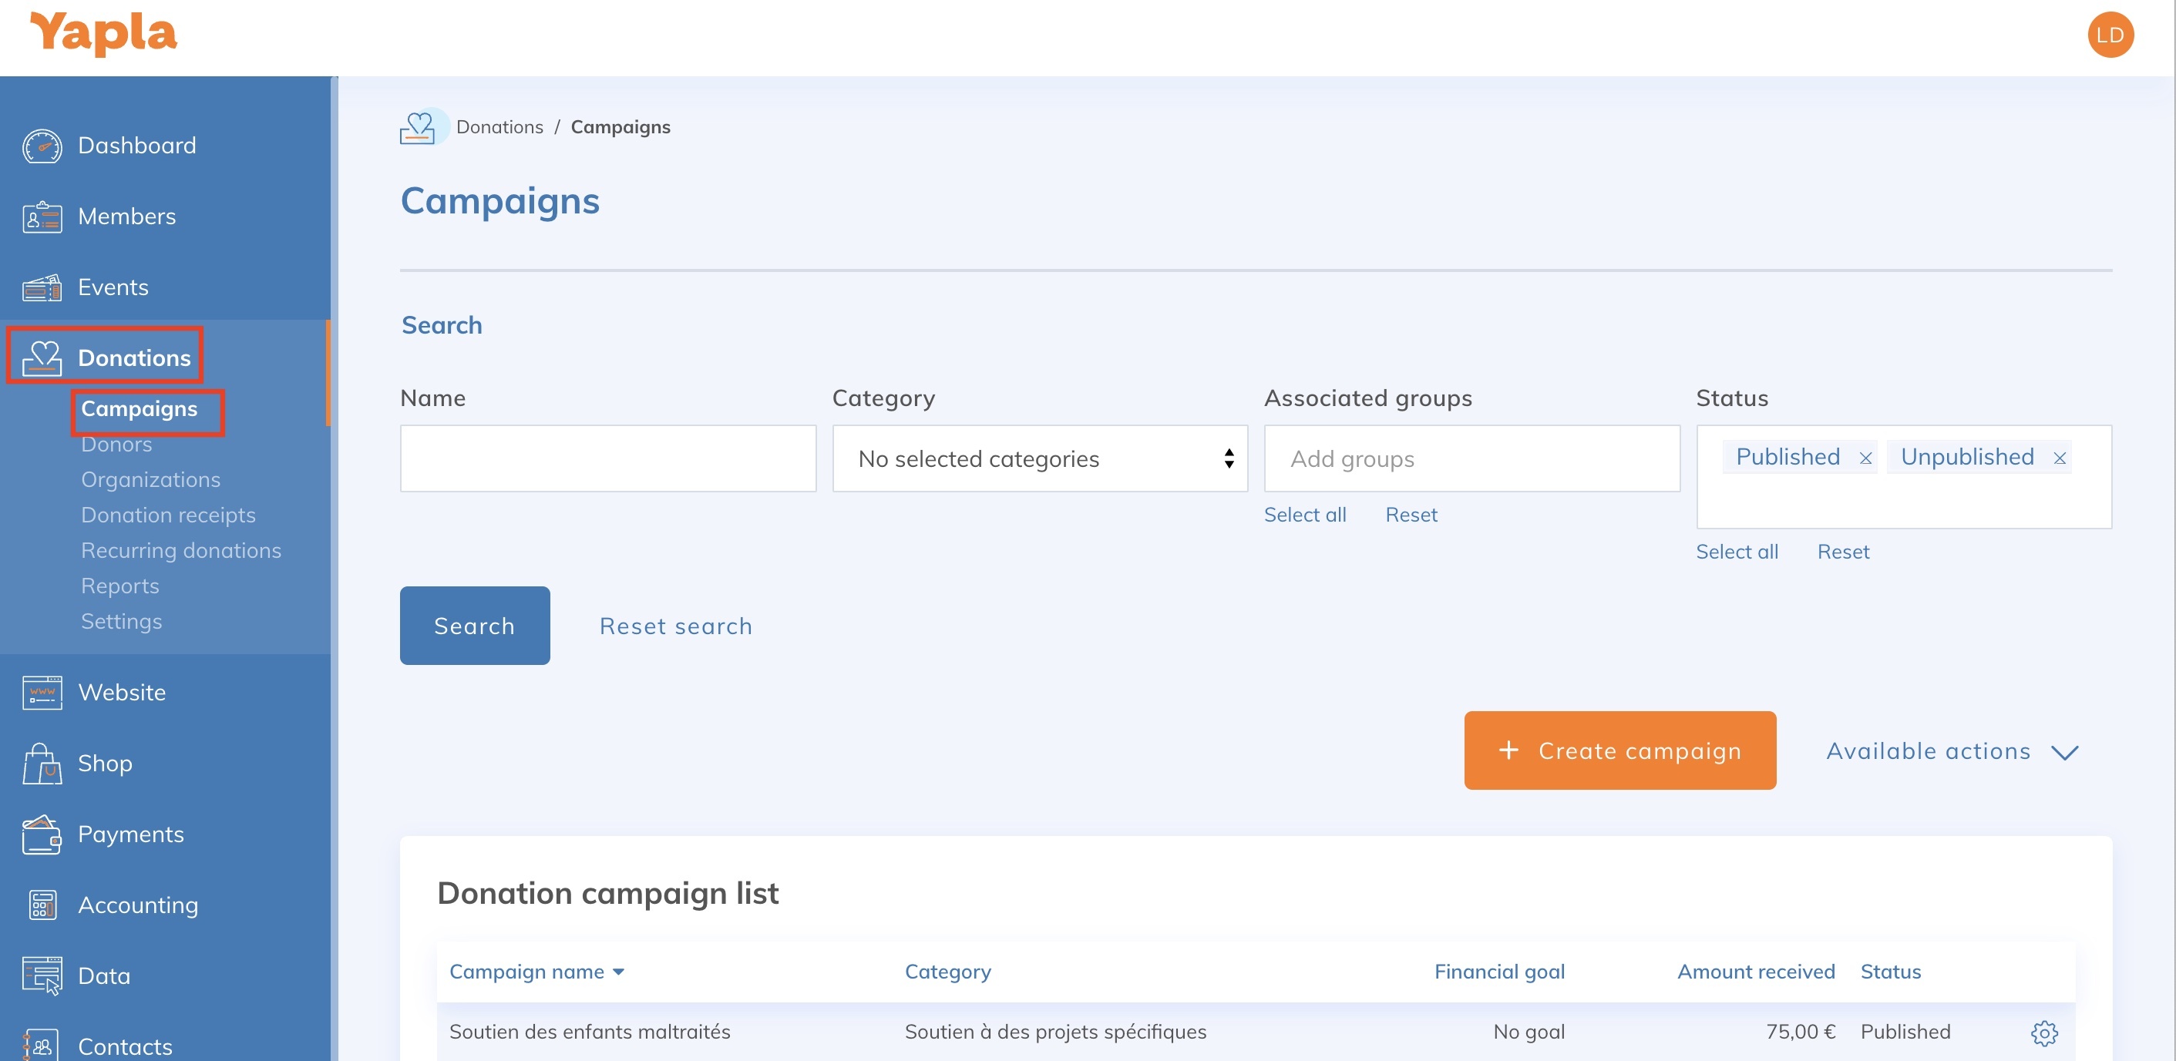2176x1061 pixels.
Task: Open the Donors section
Action: point(116,443)
